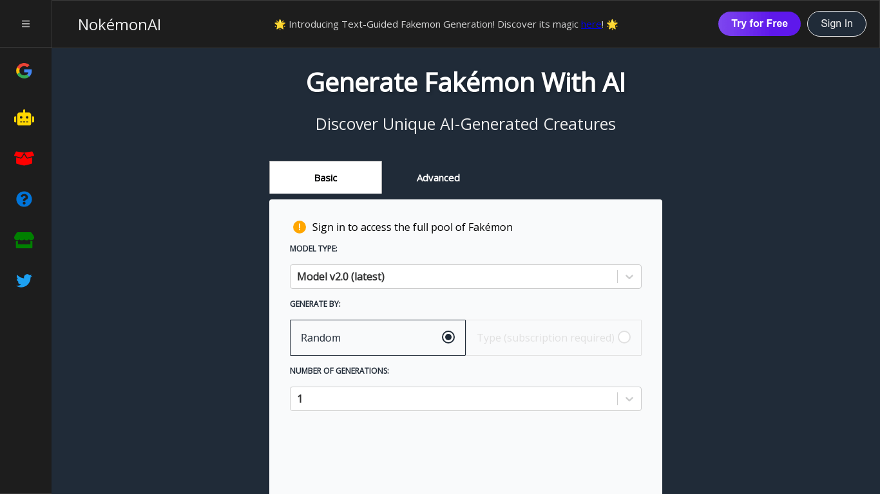880x494 pixels.
Task: Click the chevron on Model v2.0 selector
Action: [629, 276]
